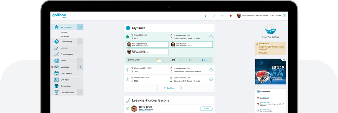Expand the Club tournament submenu arrow
Image resolution: width=338 pixels, height=113 pixels.
(80, 93)
